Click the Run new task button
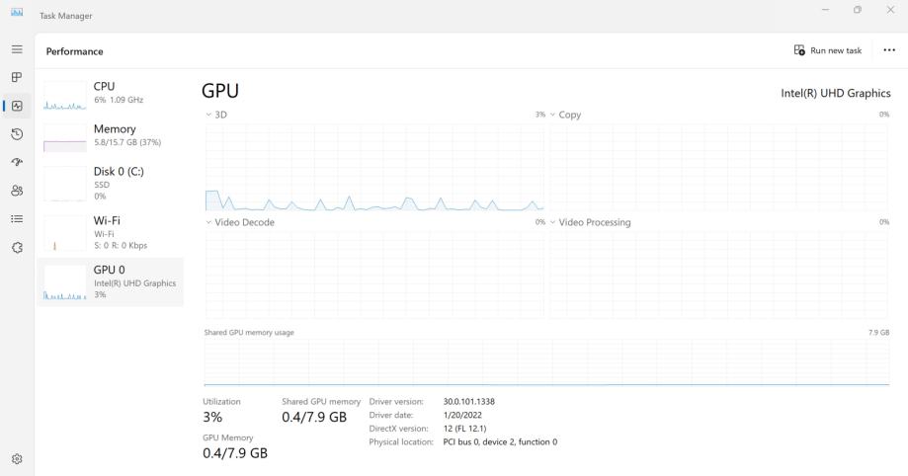This screenshot has width=908, height=476. coord(828,50)
